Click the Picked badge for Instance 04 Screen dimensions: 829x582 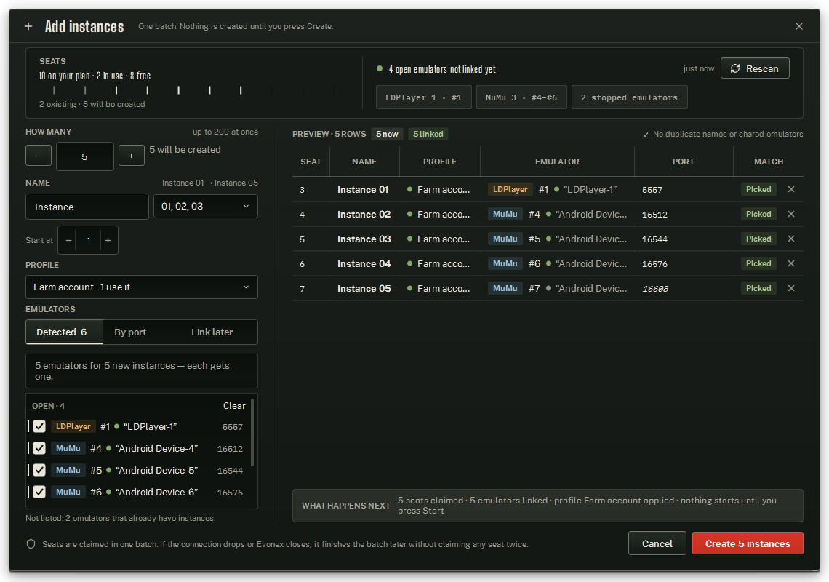758,263
